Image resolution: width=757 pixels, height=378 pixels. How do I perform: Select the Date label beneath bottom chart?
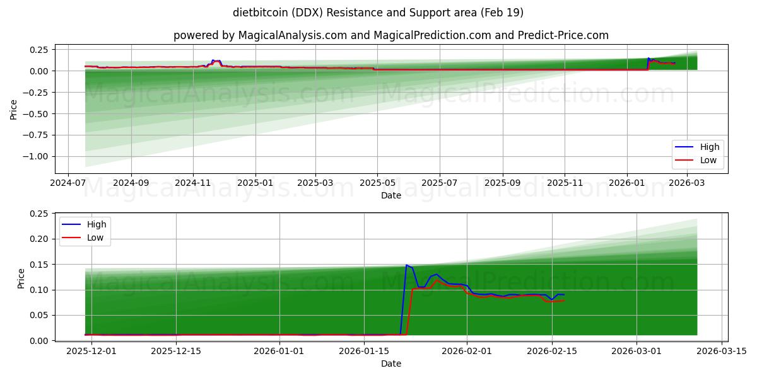[391, 364]
